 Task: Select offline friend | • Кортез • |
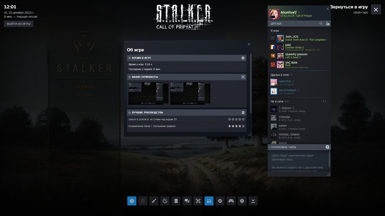pyautogui.click(x=299, y=110)
